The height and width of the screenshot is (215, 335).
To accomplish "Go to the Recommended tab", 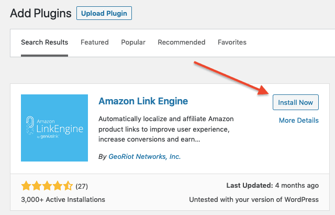I will click(182, 42).
